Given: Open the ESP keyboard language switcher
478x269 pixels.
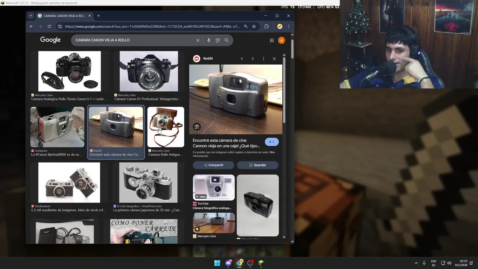Looking at the screenshot, I should coord(434,263).
